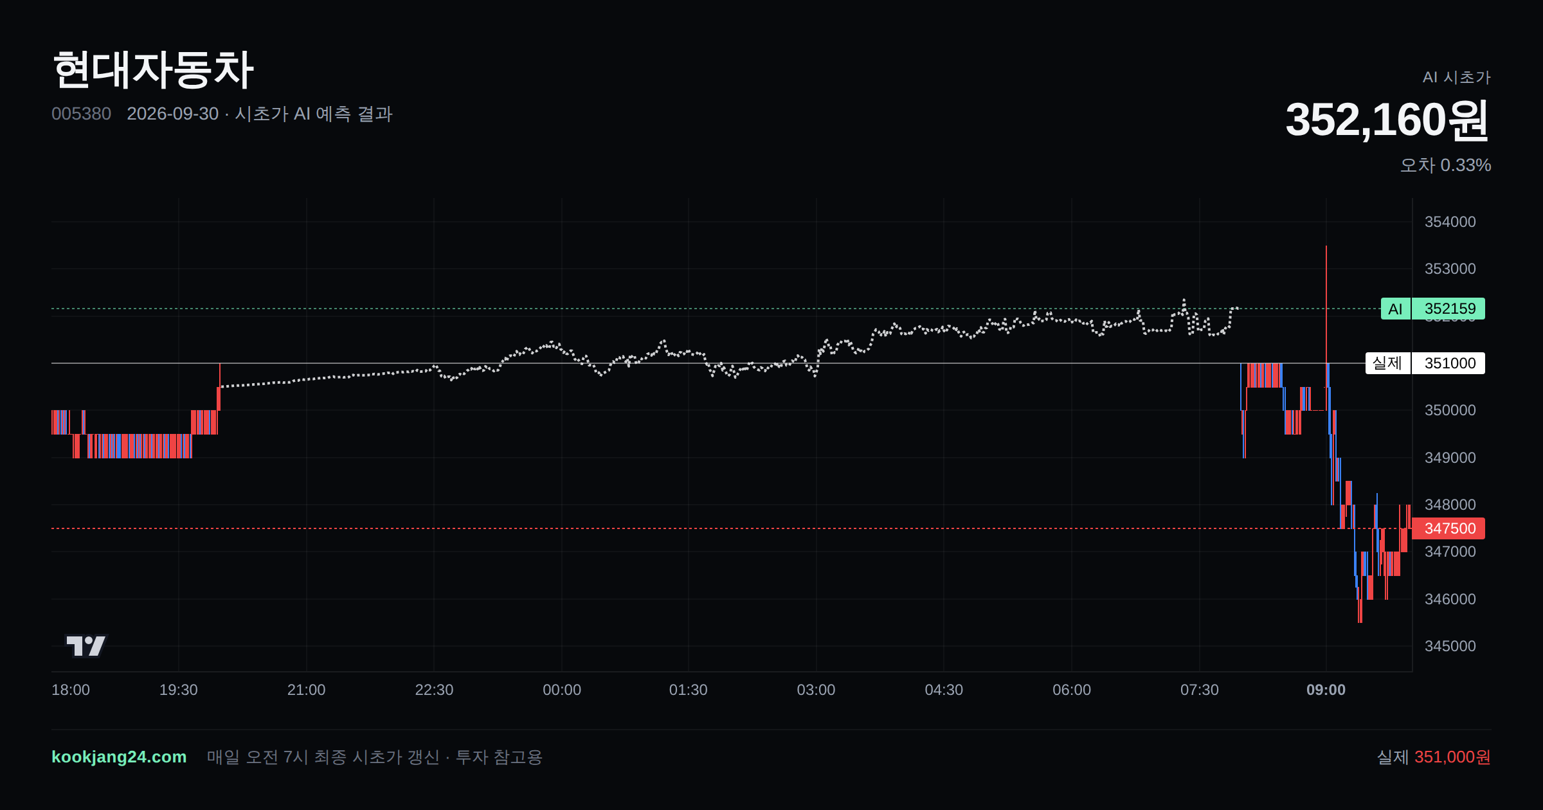Click the 19:30 time axis label
This screenshot has height=810, width=1543.
pyautogui.click(x=179, y=690)
